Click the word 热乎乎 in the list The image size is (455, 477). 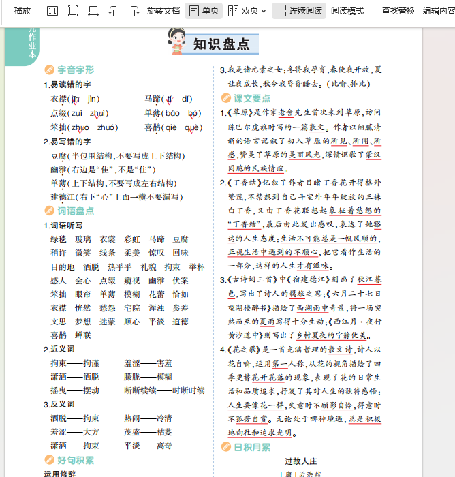(x=119, y=267)
